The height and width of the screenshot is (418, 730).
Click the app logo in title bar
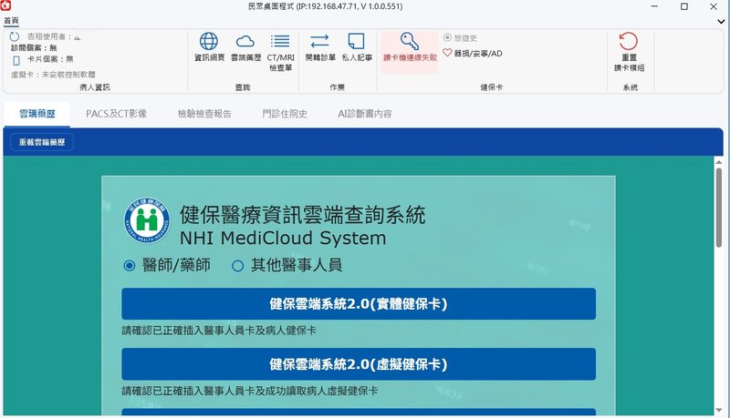5,5
